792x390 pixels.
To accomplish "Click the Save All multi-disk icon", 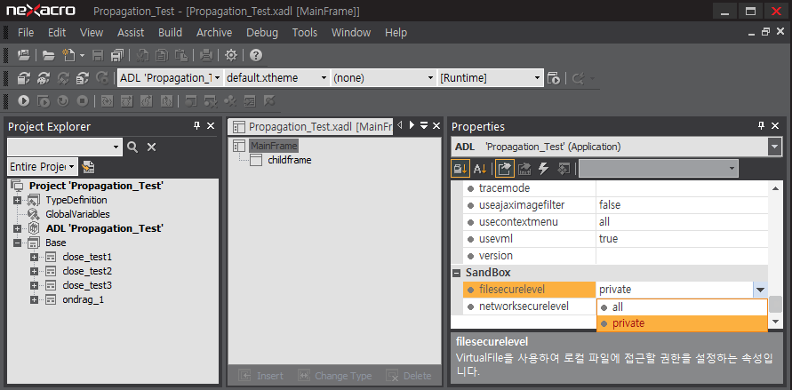I will click(x=117, y=55).
